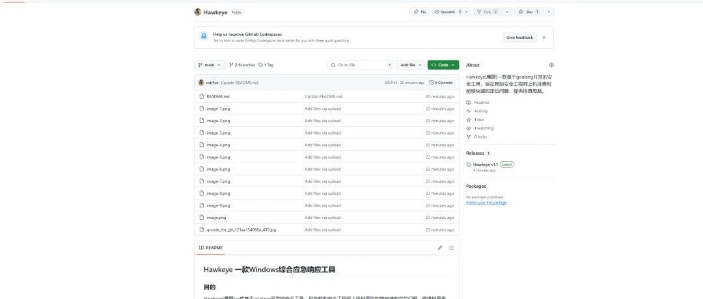This screenshot has width=703, height=299.
Task: View the 6 Commits history
Action: pos(441,83)
